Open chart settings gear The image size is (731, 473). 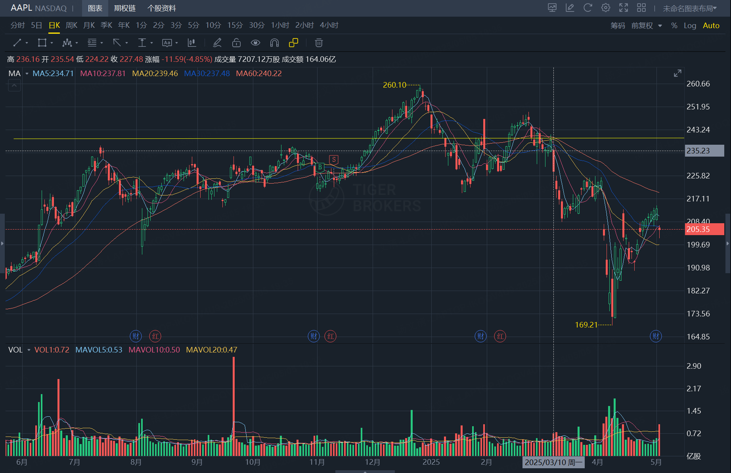(x=606, y=8)
